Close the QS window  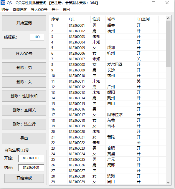(167, 3)
